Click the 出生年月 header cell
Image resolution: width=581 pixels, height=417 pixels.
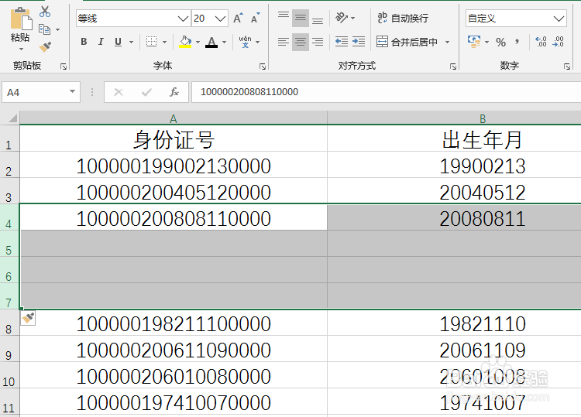tap(482, 138)
